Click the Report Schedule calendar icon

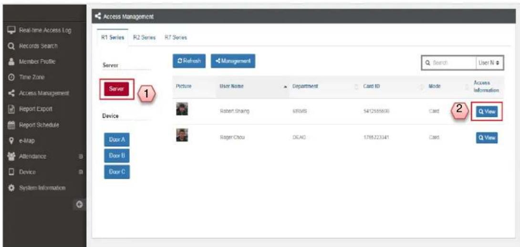10,125
